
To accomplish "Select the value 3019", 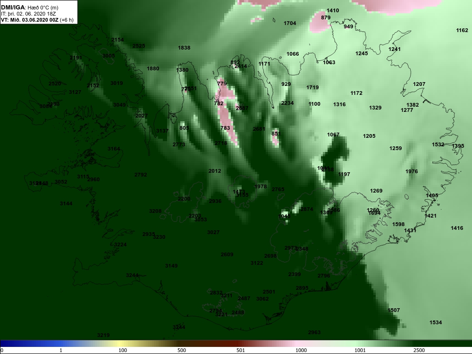I will tap(117, 83).
